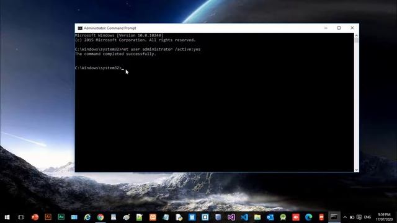The width and height of the screenshot is (397, 223).
Task: Open the clock showing 9:59 PM
Action: pyautogui.click(x=384, y=217)
